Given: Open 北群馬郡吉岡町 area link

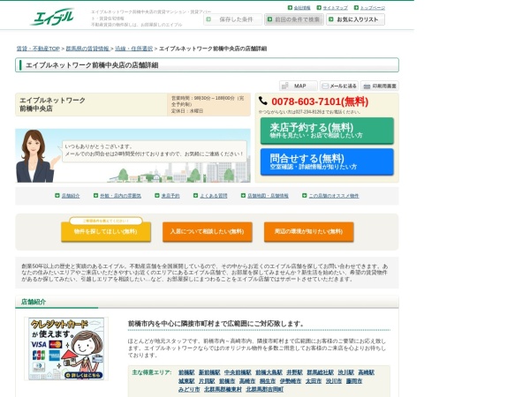Looking at the screenshot, I should 265,390.
